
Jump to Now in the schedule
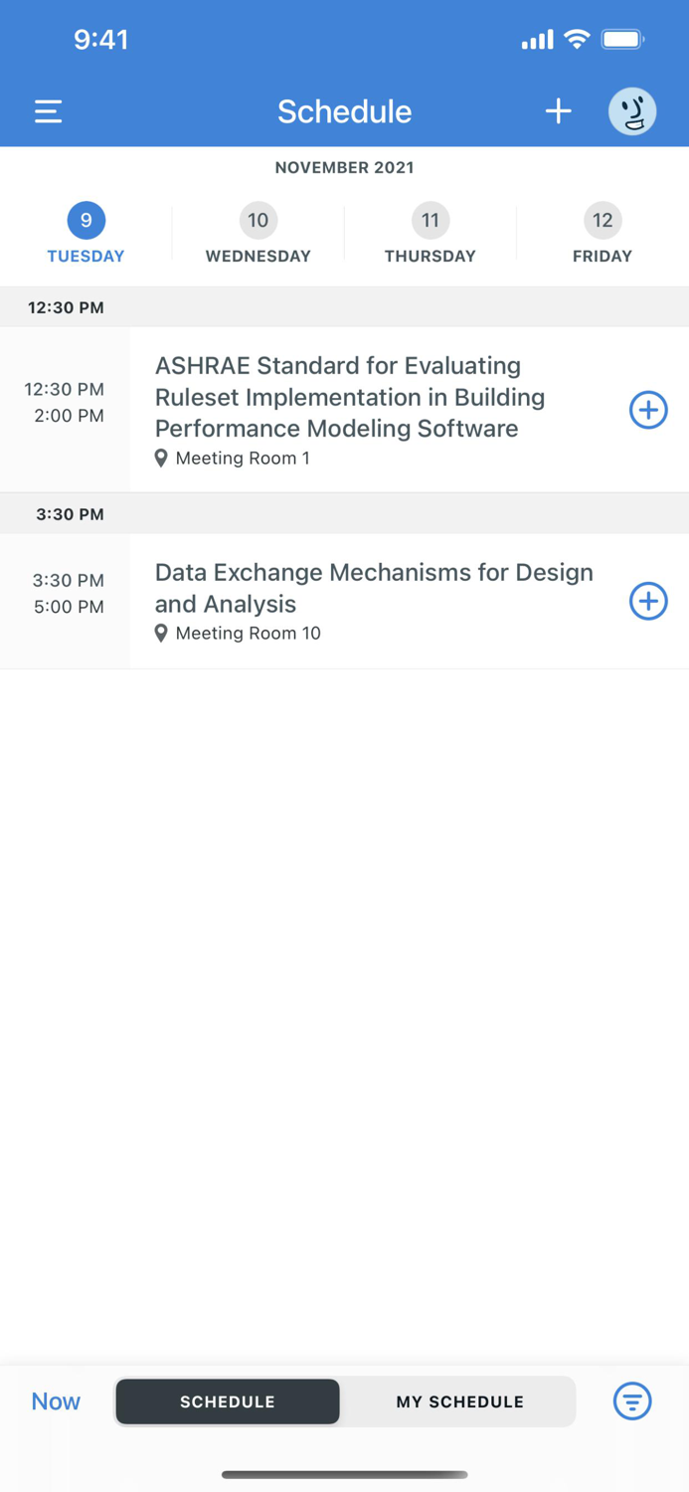click(x=56, y=1401)
